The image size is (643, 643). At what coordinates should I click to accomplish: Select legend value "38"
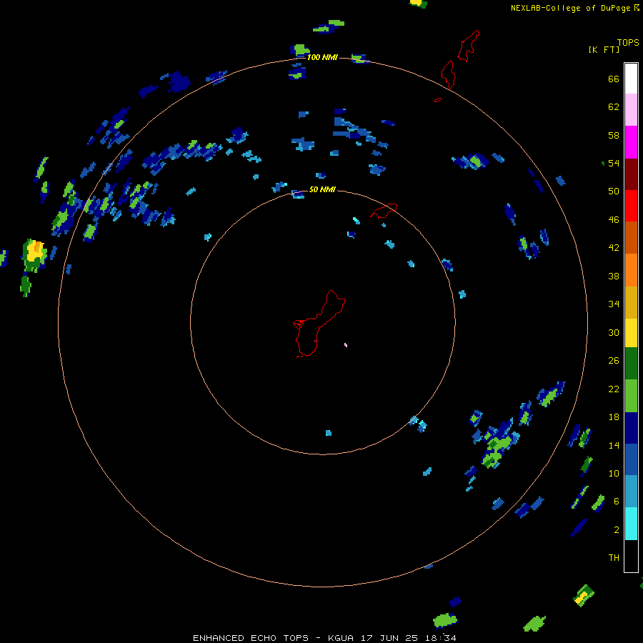click(614, 276)
